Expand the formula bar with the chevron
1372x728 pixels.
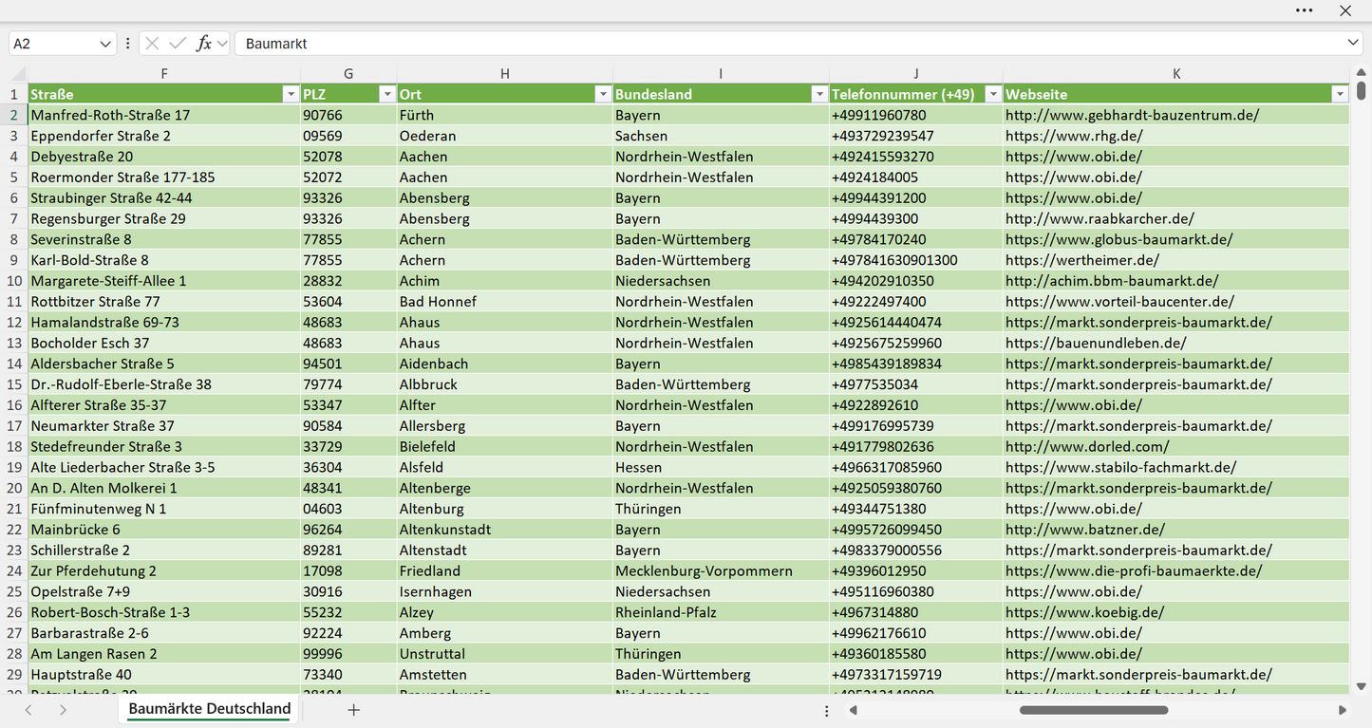(1353, 43)
